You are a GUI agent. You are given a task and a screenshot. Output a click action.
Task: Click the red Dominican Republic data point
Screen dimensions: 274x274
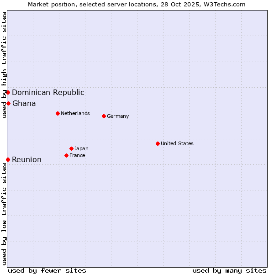click(8, 92)
